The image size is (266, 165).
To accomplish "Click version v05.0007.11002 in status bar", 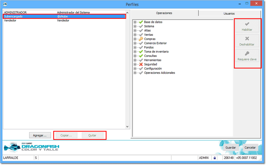I will (x=246, y=158).
